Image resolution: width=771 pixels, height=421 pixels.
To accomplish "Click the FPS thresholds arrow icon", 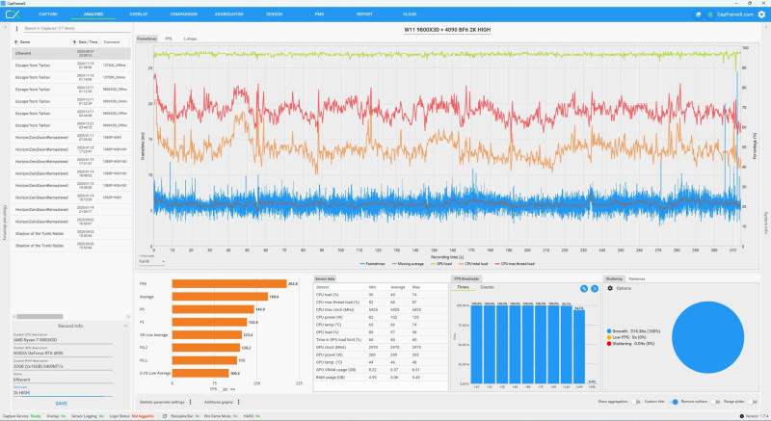I will [x=595, y=288].
